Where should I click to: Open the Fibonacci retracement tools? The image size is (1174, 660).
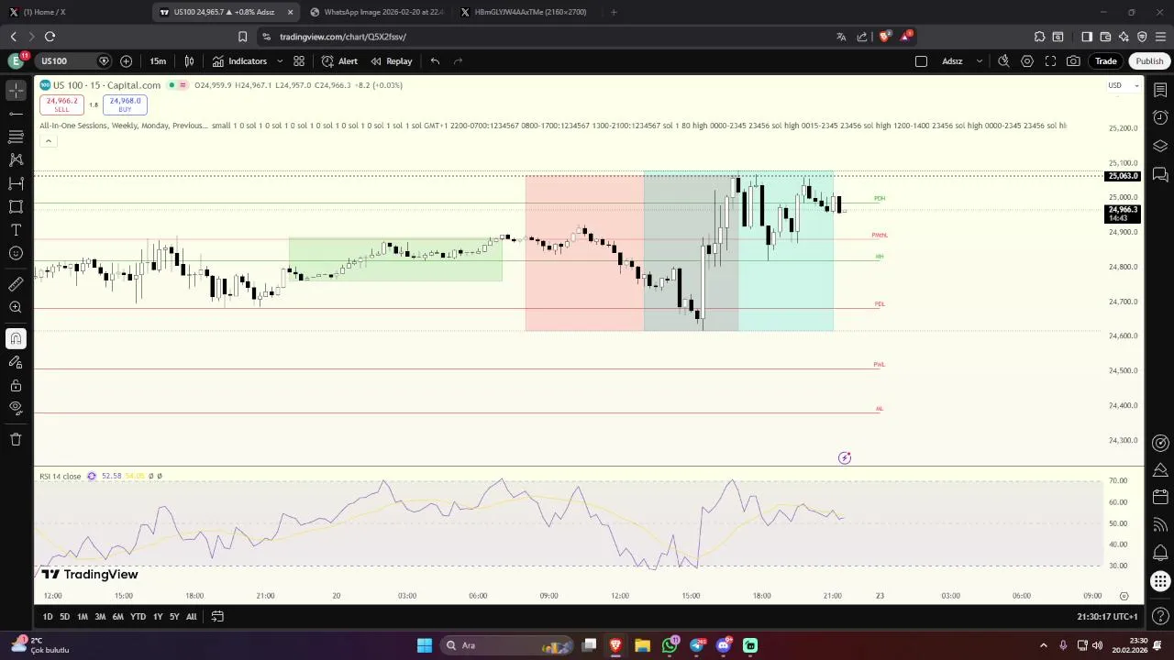pos(16,137)
